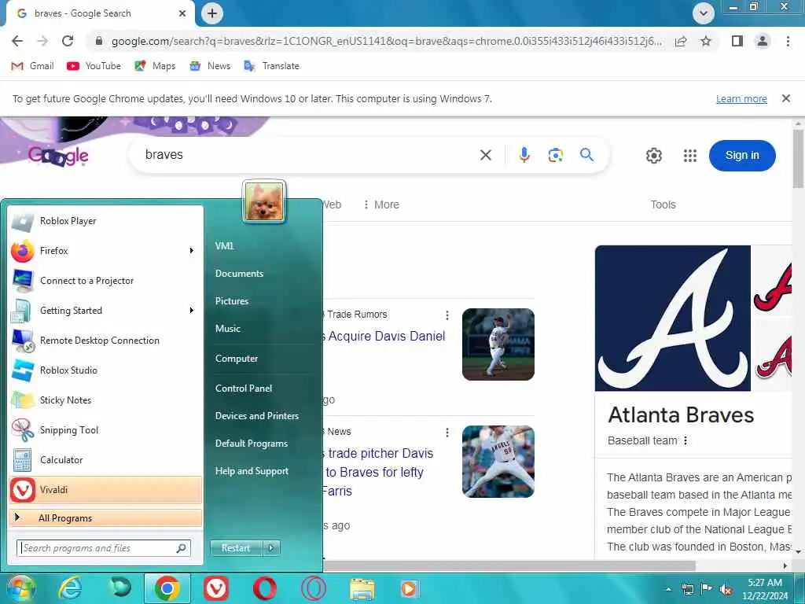Screen dimensions: 805x604
Task: Open options for Trade Rumors result
Action: (x=447, y=315)
